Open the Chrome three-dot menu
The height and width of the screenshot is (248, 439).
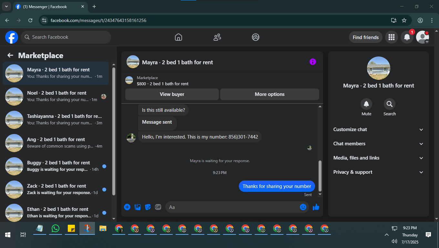click(432, 20)
